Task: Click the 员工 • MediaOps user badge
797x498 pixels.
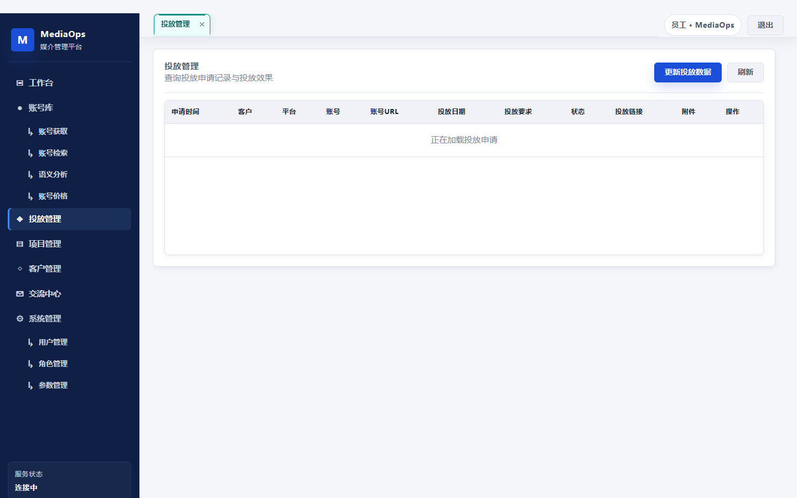Action: [x=703, y=25]
